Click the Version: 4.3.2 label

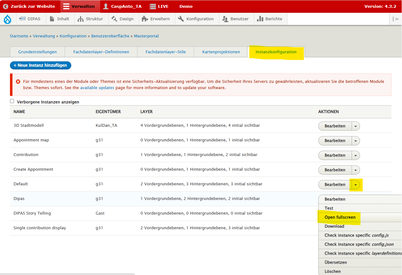(x=380, y=6)
